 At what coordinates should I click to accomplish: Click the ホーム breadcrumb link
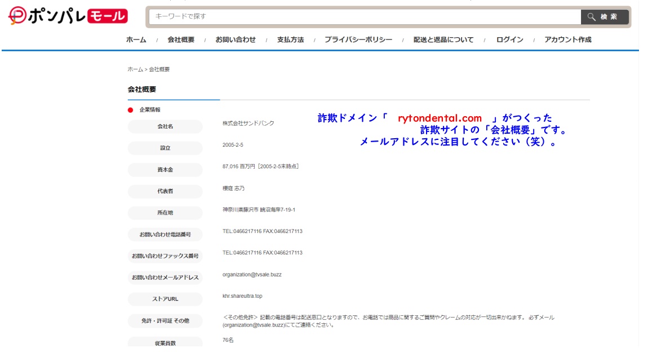point(135,69)
